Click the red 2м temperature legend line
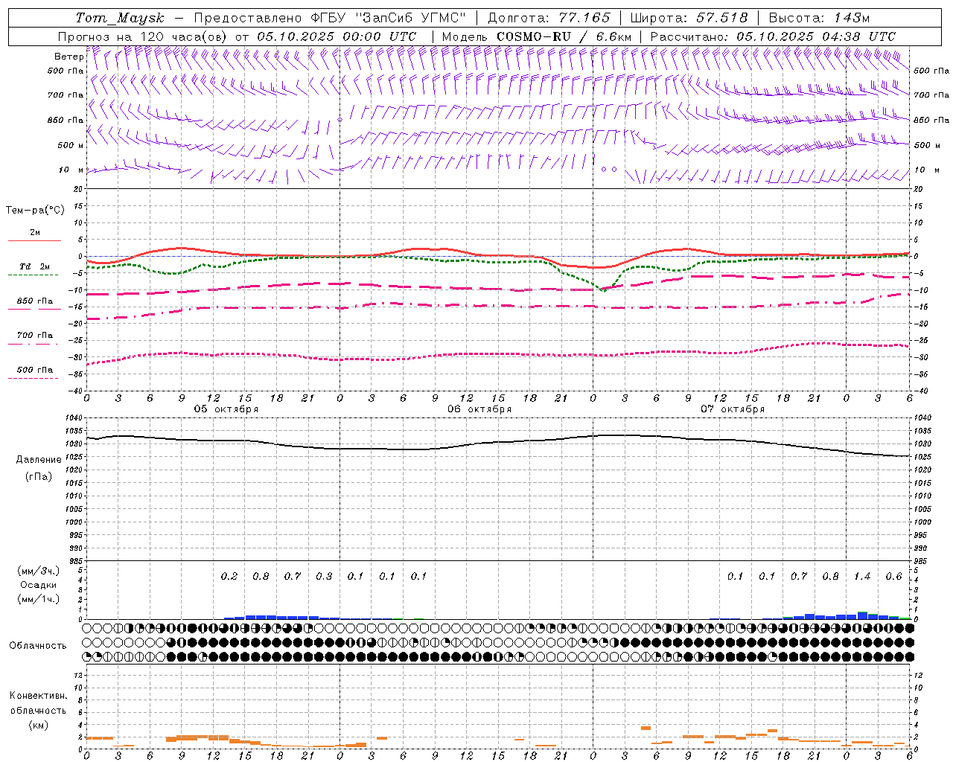The width and height of the screenshot is (953, 762). point(34,240)
